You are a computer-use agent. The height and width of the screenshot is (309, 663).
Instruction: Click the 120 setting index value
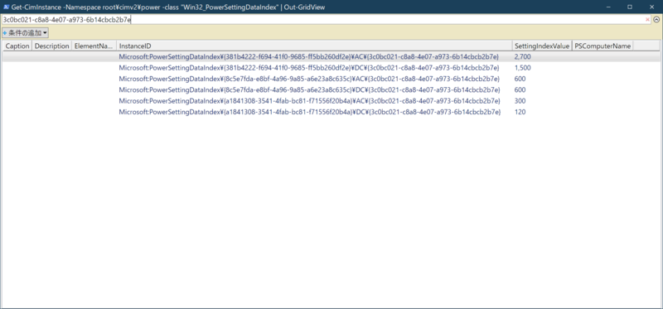pos(520,112)
